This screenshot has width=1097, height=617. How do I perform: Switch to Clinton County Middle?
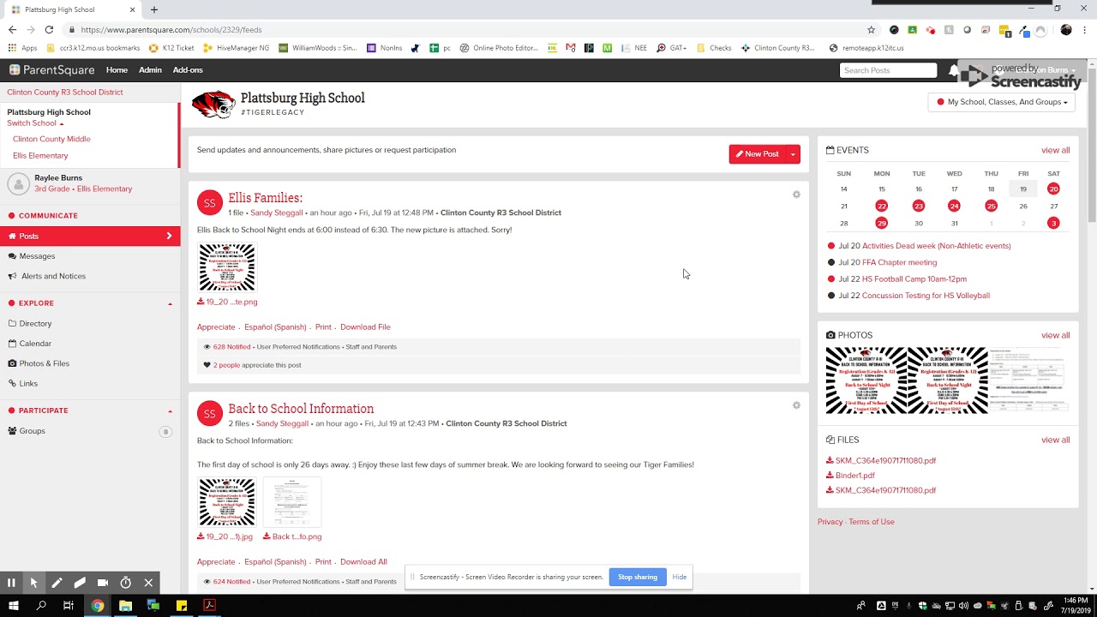(51, 139)
